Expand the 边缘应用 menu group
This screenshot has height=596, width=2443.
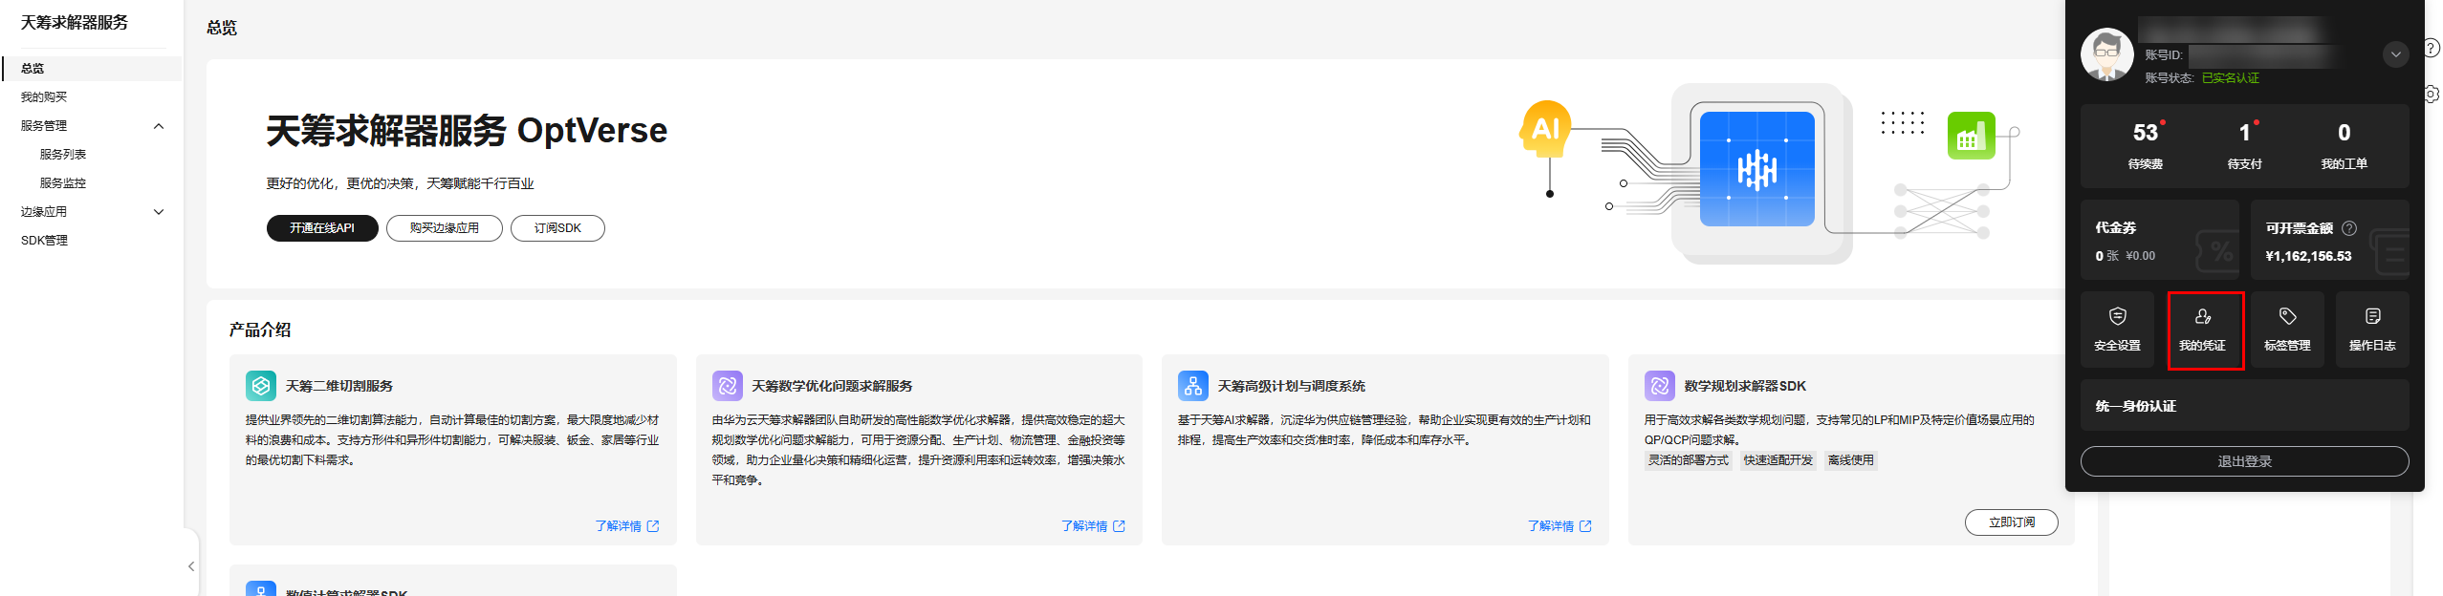159,212
